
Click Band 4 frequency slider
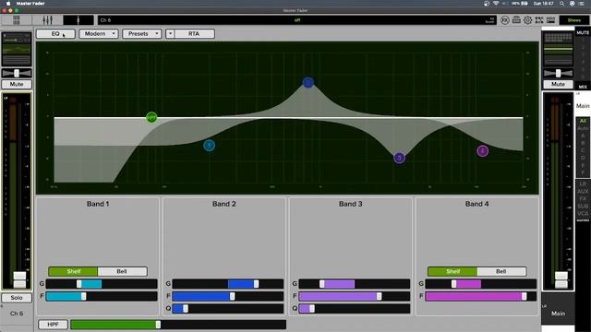[481, 296]
